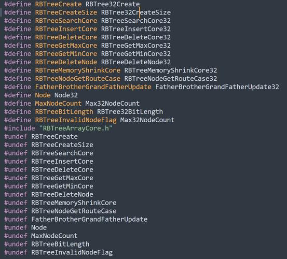Click RBTreeInsertCore32 token

[136, 29]
